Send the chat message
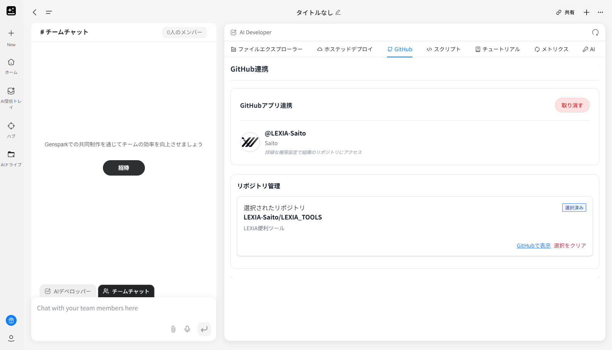The height and width of the screenshot is (350, 612). pyautogui.click(x=204, y=329)
